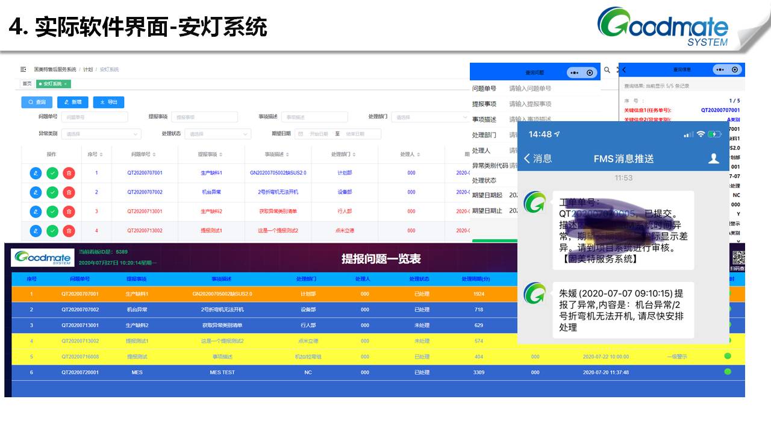
Task: Click the green checkmark icon in row 2
Action: (x=52, y=192)
